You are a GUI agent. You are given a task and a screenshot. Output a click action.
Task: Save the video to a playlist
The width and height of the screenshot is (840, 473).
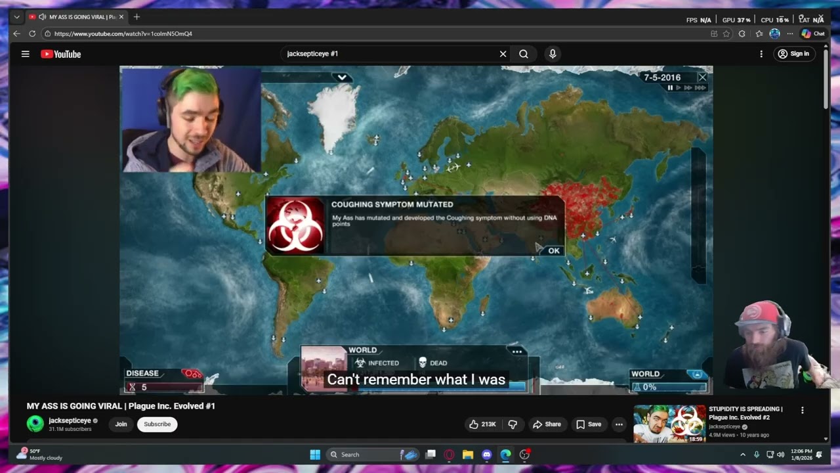(589, 424)
